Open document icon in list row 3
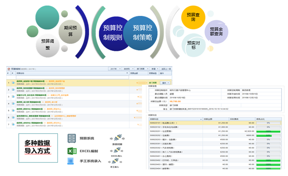The height and width of the screenshot is (176, 288). (x=13, y=96)
